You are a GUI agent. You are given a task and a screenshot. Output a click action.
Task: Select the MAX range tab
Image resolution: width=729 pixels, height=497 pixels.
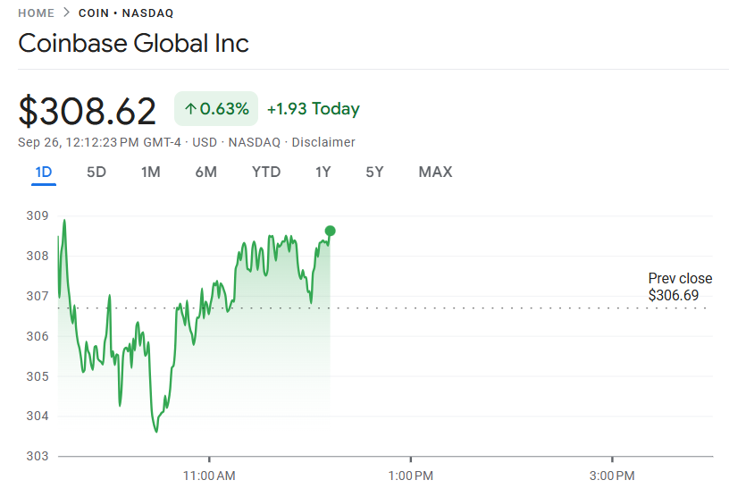(435, 172)
